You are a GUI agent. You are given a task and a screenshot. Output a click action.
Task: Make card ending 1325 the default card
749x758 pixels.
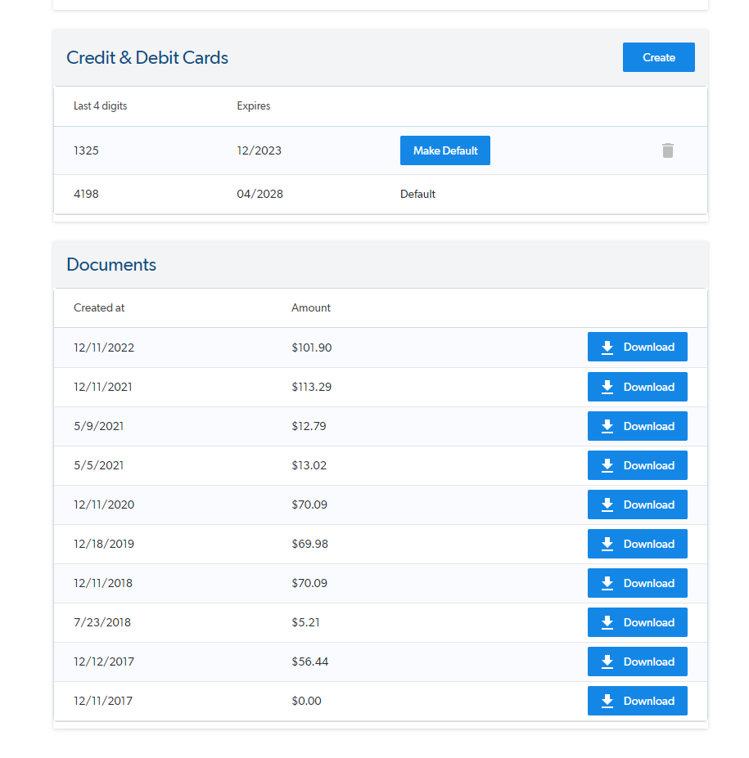(x=444, y=150)
